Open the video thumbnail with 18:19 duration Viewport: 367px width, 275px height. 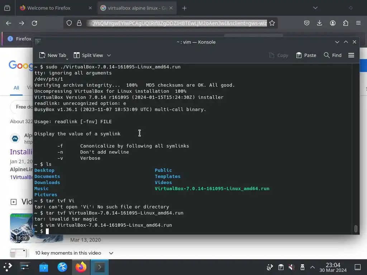(x=21, y=228)
